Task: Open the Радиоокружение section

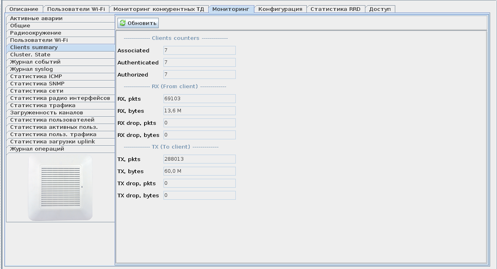Action: (61, 33)
